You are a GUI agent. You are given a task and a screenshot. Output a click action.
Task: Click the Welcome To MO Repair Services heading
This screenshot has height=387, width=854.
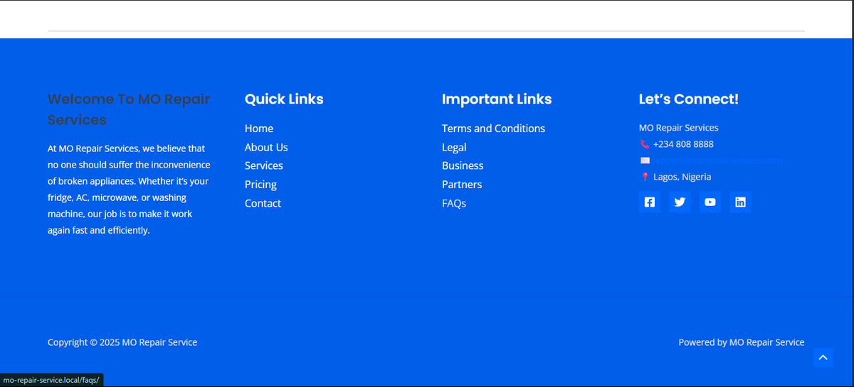129,109
